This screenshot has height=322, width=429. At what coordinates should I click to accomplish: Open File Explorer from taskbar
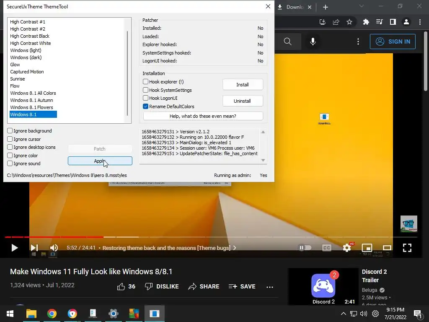(x=31, y=314)
